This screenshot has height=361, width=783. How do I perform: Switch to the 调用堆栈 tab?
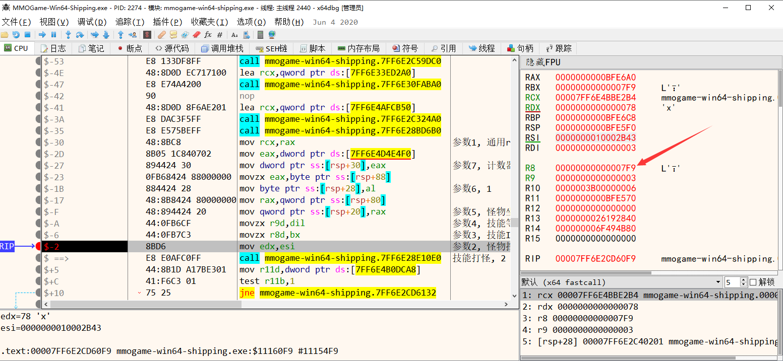222,48
